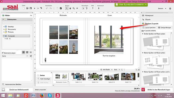The height and width of the screenshot is (98, 174).
Task: Expand the Documents folder in tree
Action: [4, 29]
